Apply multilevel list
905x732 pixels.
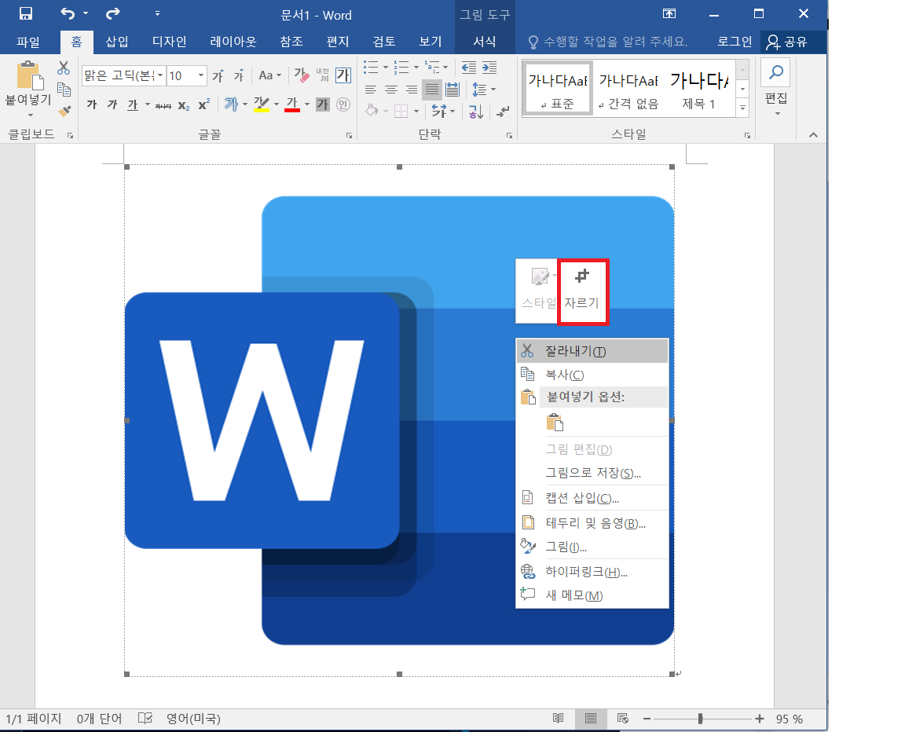point(432,68)
